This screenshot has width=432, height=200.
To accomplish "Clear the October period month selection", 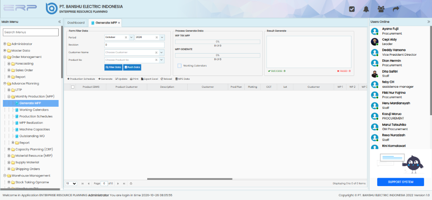I will [126, 37].
